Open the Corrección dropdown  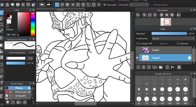click(139, 5)
